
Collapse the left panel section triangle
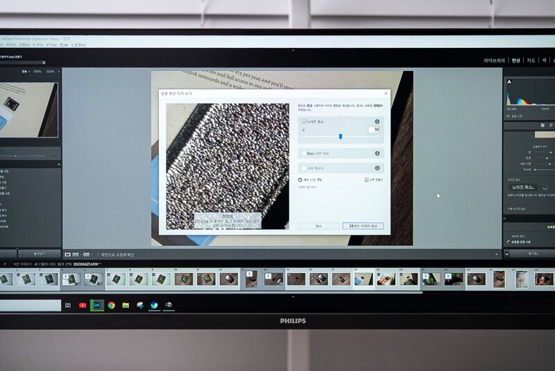[x=59, y=165]
